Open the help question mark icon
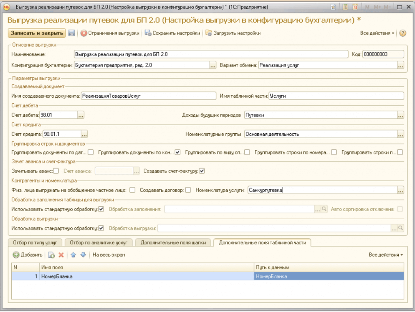 coord(402,33)
